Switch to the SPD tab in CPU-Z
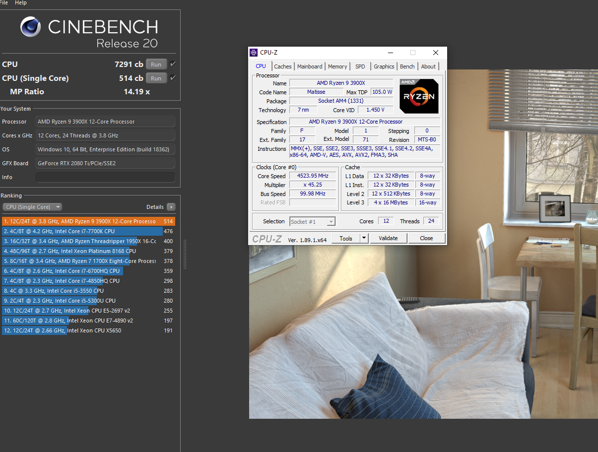The image size is (598, 452). click(360, 66)
